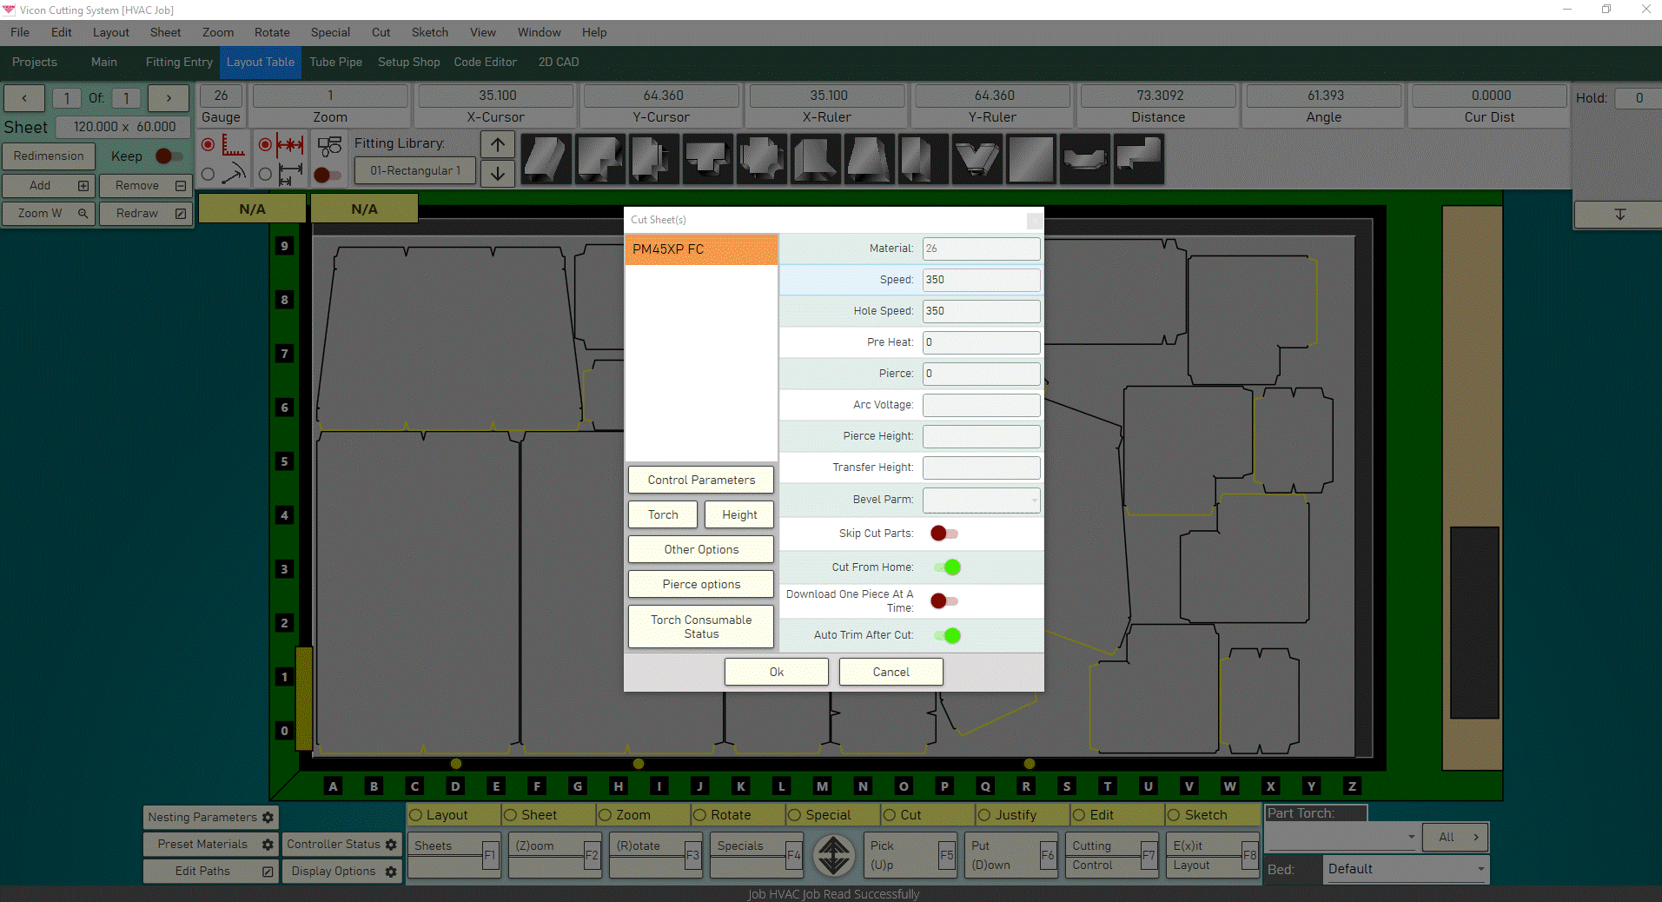Viewport: 1662px width, 902px height.
Task: Turn off Auto Trim After Cut
Action: [x=947, y=635]
